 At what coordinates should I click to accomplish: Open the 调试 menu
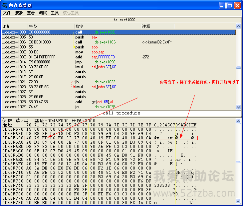[43, 13]
